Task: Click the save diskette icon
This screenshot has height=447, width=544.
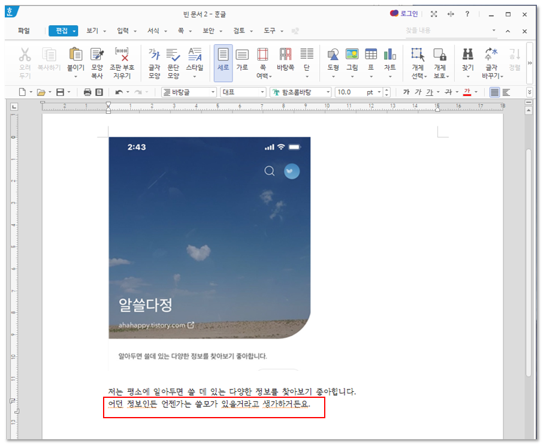Action: [60, 92]
